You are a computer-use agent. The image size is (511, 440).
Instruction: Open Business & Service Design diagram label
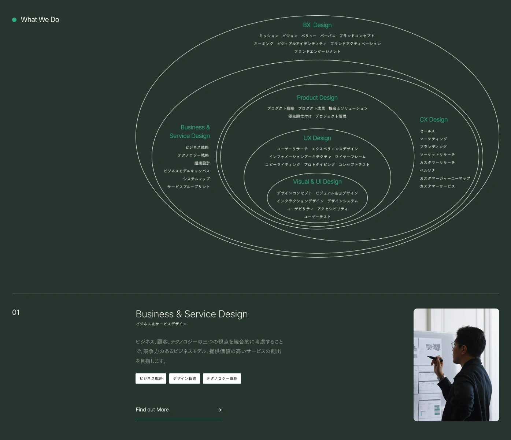(x=190, y=131)
